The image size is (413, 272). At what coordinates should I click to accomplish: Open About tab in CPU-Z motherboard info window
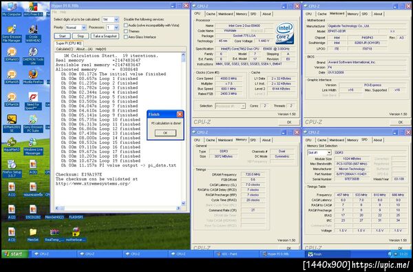(378, 14)
